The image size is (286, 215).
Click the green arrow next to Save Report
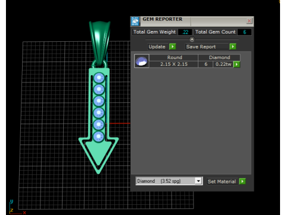pos(232,47)
